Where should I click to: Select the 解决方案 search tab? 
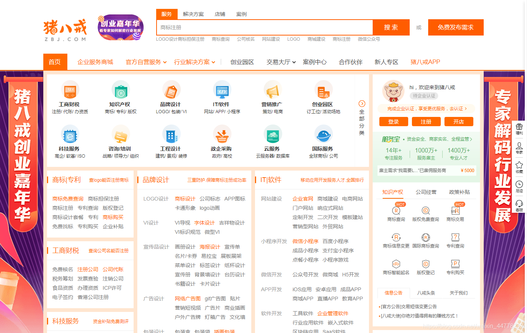point(193,14)
